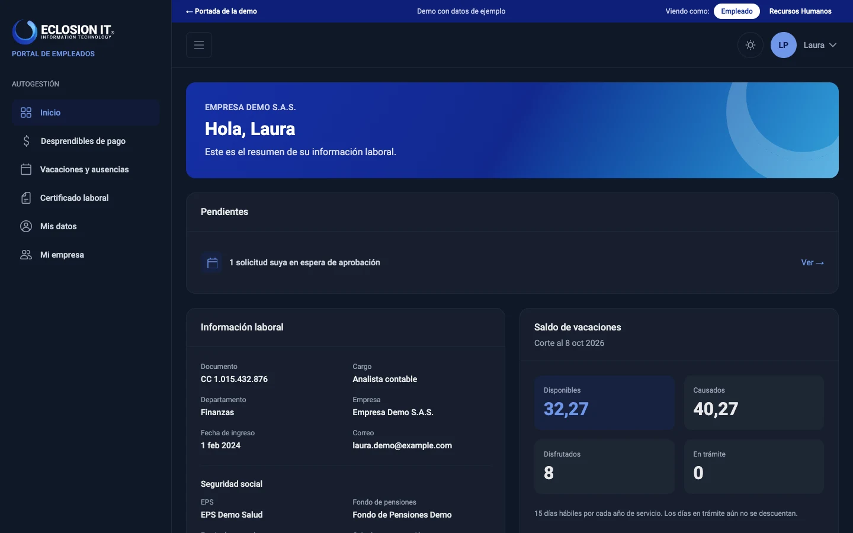Click the EPS Demo Salud value

click(232, 515)
